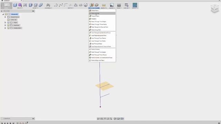Select Point at Edge and Plane
Screen dimensions: 221x124
click(x=102, y=61)
